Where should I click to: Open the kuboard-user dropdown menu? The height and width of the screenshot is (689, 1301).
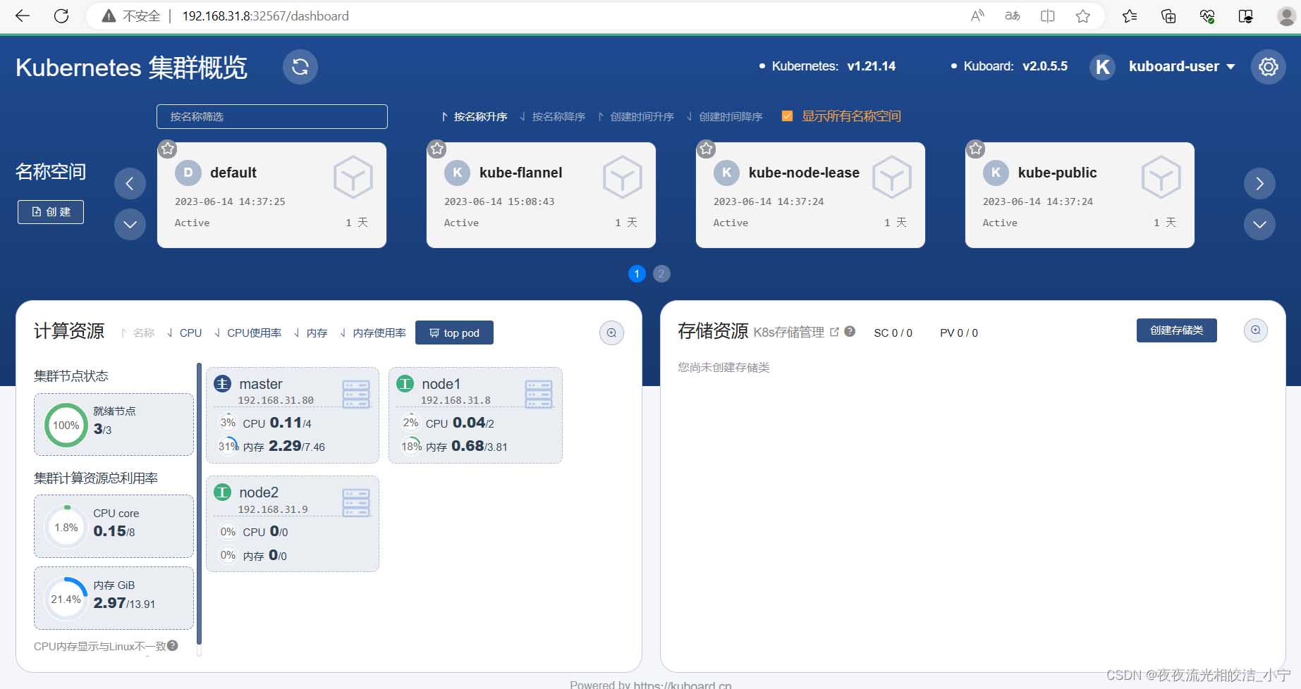[1181, 66]
